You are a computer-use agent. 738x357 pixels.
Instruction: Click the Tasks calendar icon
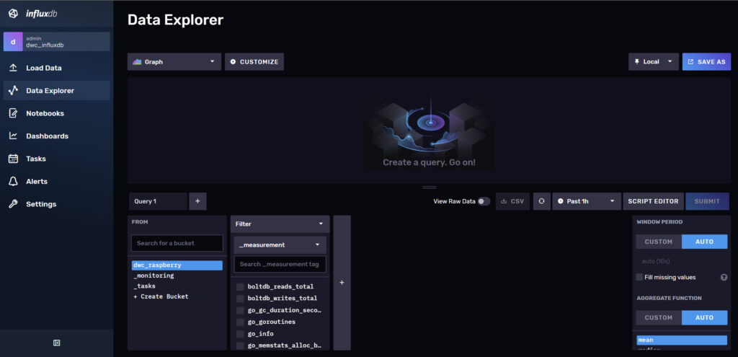click(x=13, y=159)
